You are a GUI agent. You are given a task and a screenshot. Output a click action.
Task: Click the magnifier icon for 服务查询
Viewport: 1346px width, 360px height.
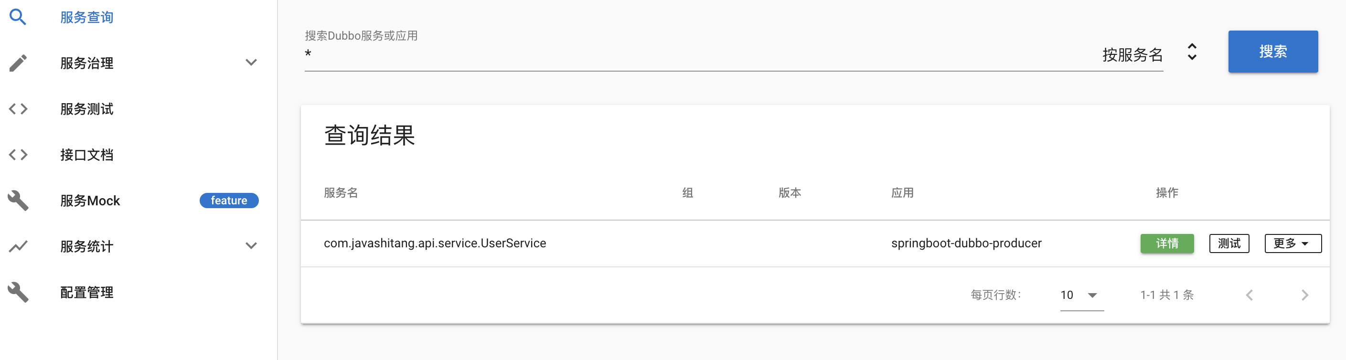[18, 17]
